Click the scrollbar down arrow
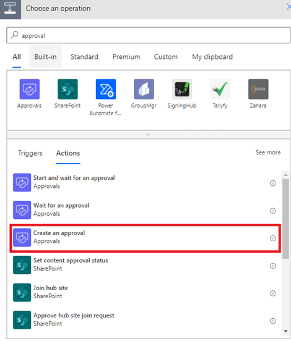The width and height of the screenshot is (291, 341). (x=286, y=331)
